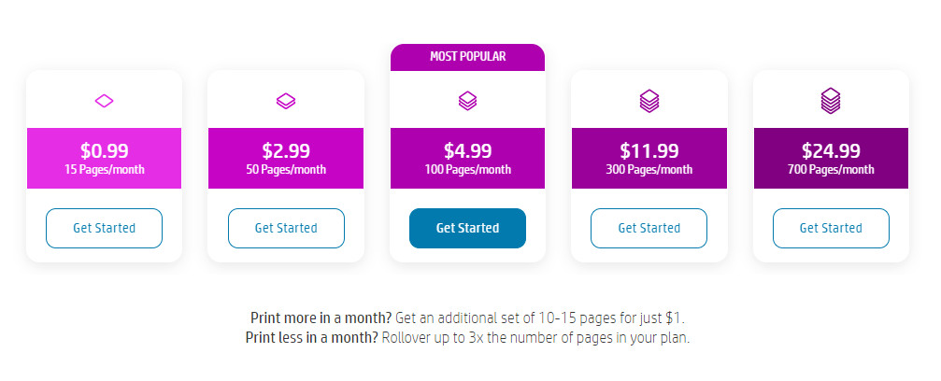
Task: Get Started with the 15 pages plan
Action: [x=105, y=228]
